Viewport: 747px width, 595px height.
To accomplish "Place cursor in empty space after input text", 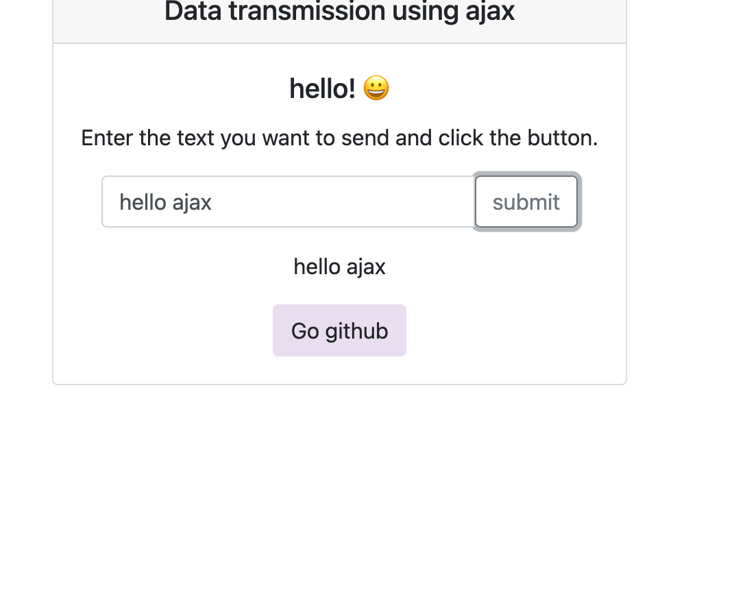I will [343, 202].
